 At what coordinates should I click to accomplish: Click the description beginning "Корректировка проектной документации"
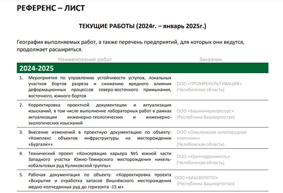point(100,114)
